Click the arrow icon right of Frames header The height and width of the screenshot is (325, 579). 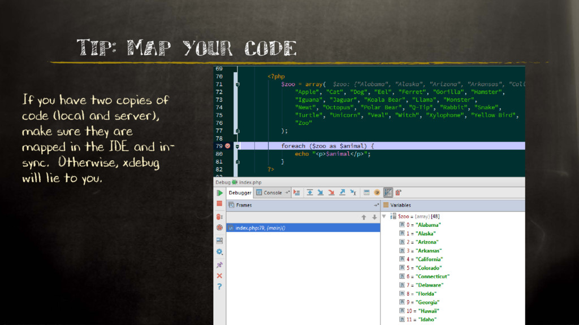pyautogui.click(x=376, y=205)
